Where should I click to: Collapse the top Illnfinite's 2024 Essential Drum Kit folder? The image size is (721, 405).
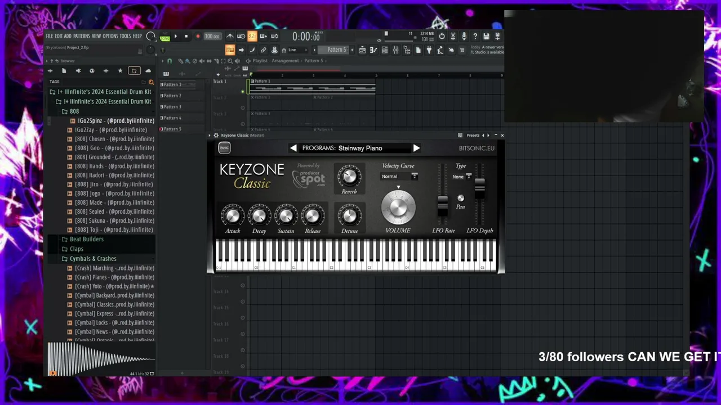pos(101,92)
